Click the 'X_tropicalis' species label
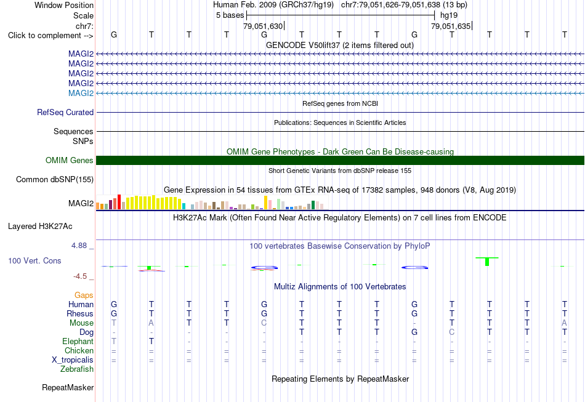Viewport: 585px width, 402px height. pos(73,360)
